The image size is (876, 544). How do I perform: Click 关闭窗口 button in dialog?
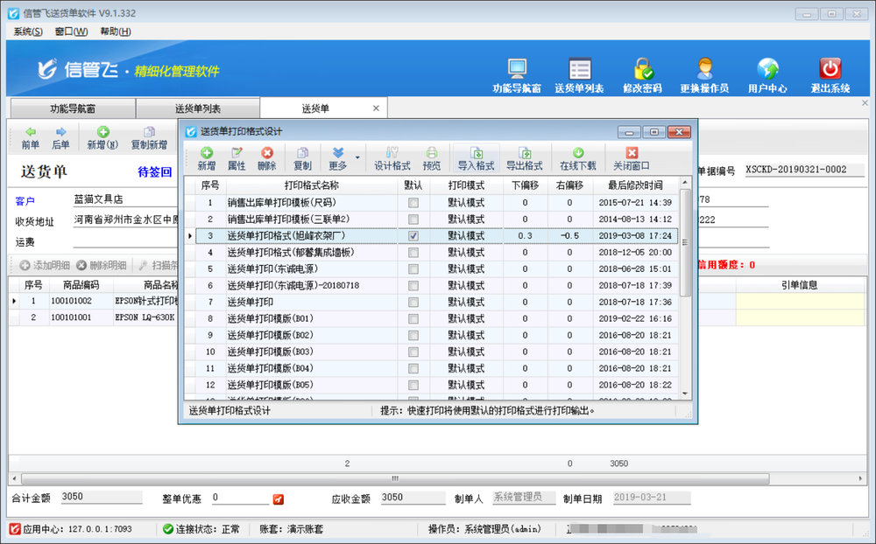[x=631, y=158]
